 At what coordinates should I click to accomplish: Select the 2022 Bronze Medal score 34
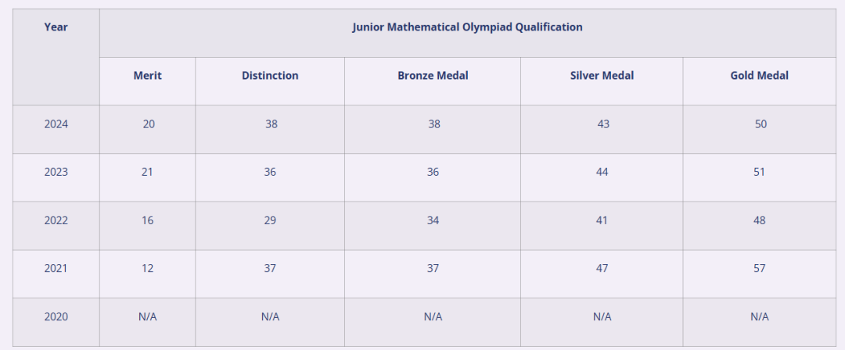click(433, 220)
